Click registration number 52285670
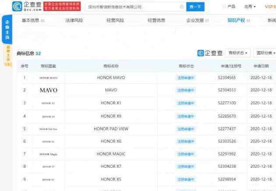Image resolution: width=276 pixels, height=191 pixels. click(x=227, y=116)
